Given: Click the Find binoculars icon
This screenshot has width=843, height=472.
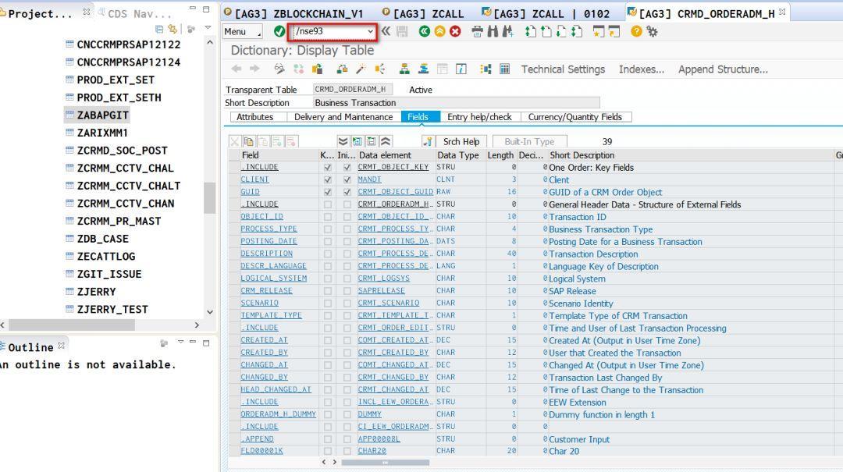Looking at the screenshot, I should (493, 32).
